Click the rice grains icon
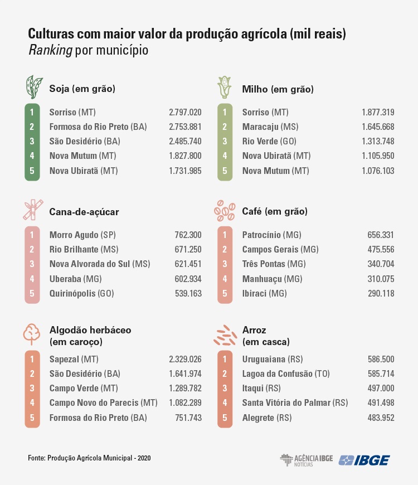The height and width of the screenshot is (485, 418). click(225, 334)
